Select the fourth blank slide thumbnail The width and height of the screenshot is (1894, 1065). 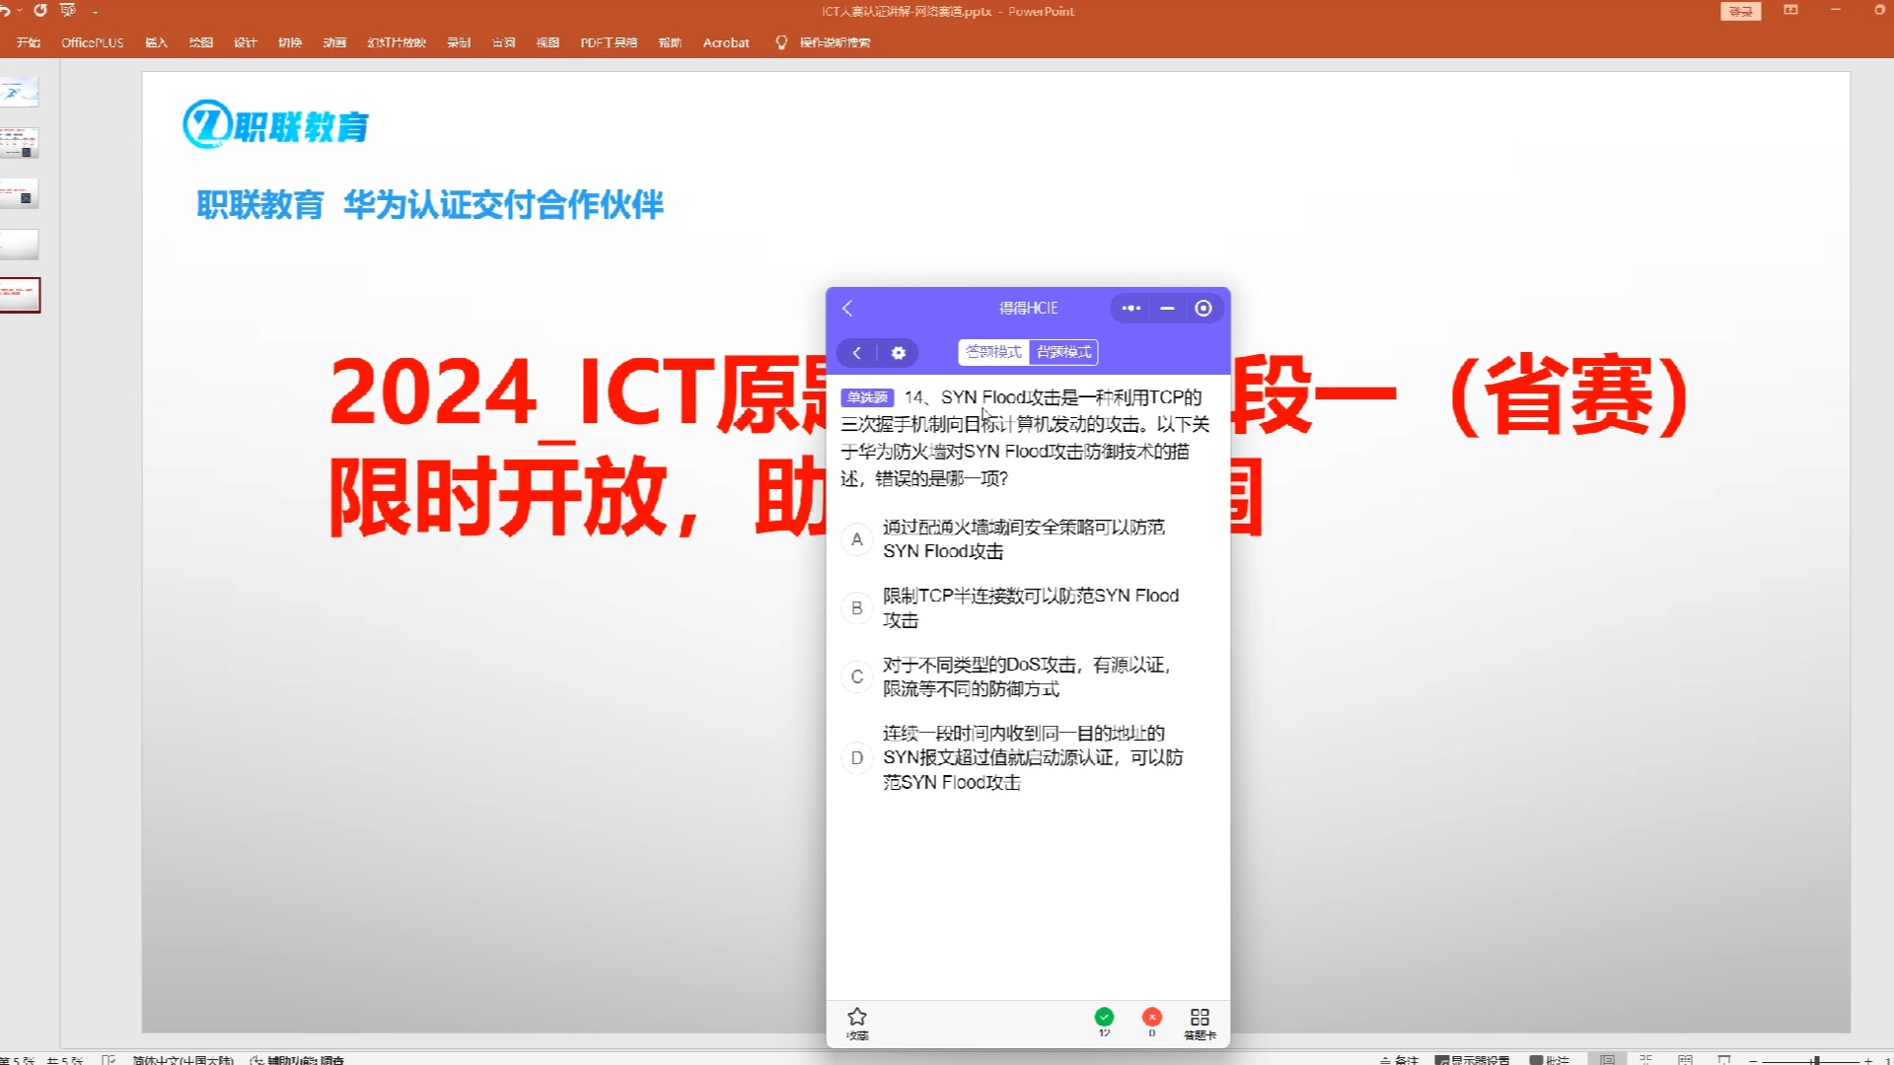[19, 245]
